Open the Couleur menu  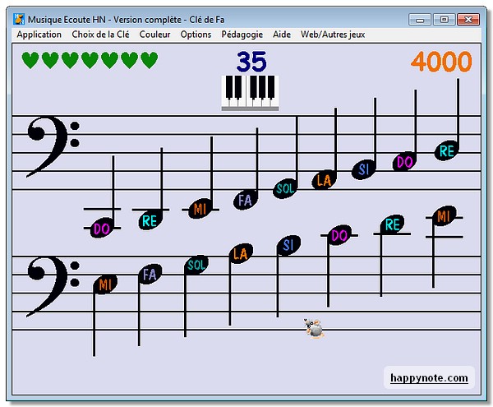pyautogui.click(x=154, y=35)
